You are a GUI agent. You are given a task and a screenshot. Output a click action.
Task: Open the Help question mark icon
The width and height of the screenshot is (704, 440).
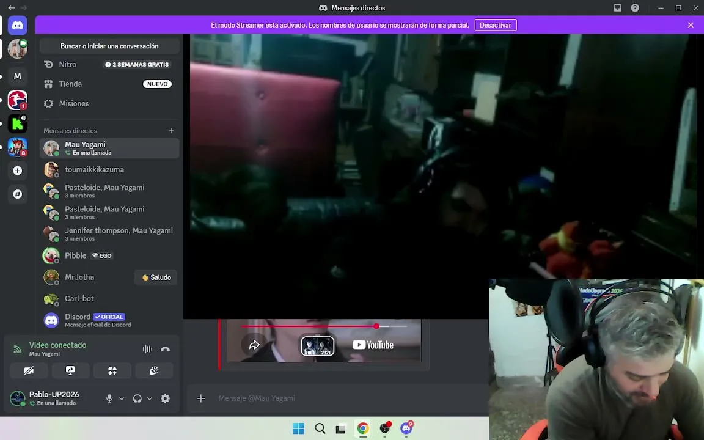point(635,7)
